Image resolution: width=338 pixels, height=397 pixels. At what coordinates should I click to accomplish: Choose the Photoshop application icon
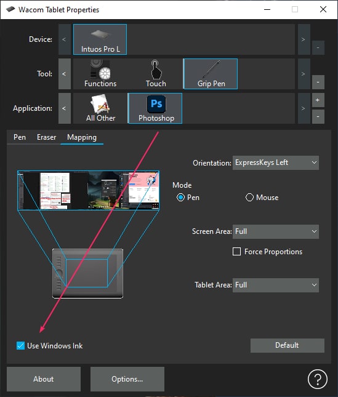pos(155,108)
